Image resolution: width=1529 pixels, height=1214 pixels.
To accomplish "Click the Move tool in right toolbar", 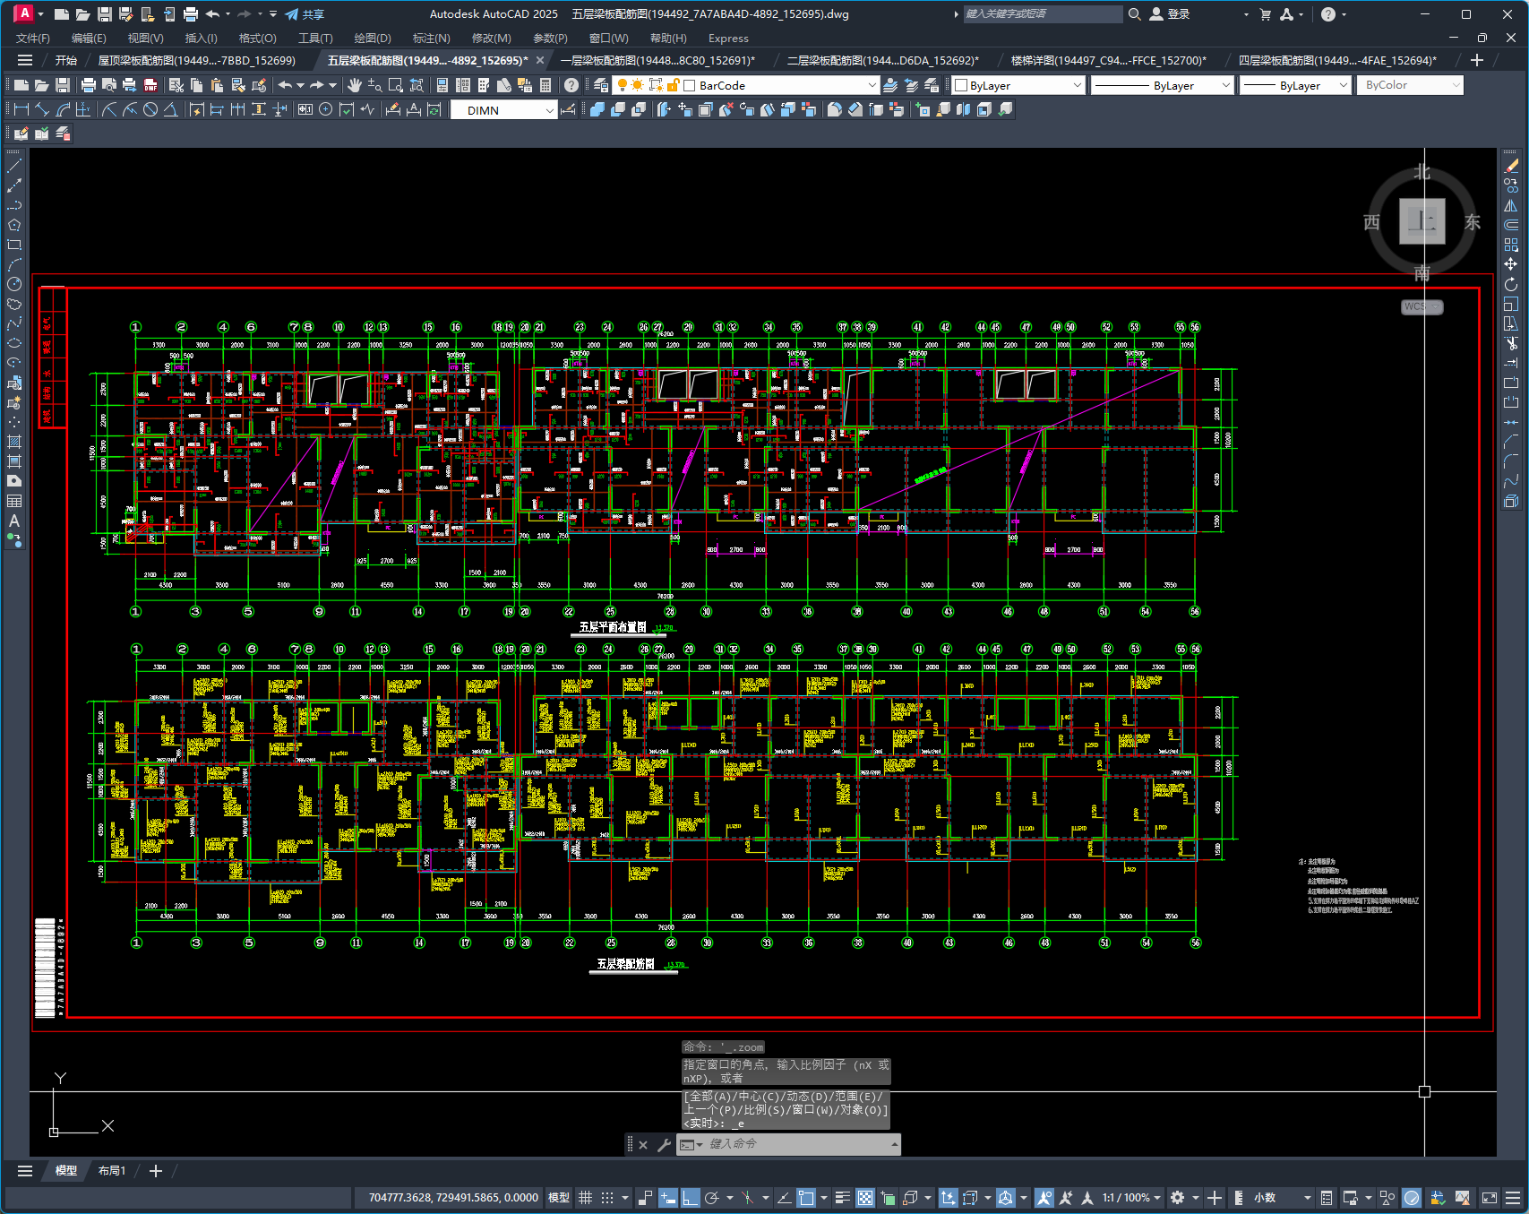I will [1511, 264].
